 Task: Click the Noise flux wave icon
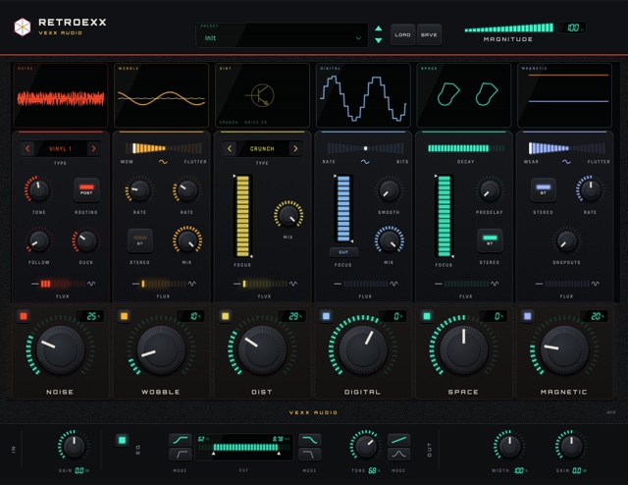tap(91, 284)
